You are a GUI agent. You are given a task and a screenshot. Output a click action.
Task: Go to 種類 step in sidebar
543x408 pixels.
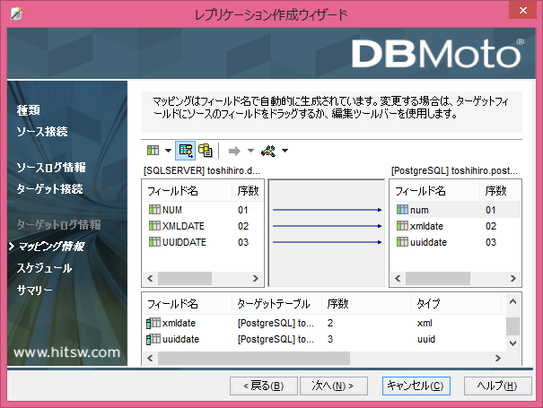(x=29, y=110)
